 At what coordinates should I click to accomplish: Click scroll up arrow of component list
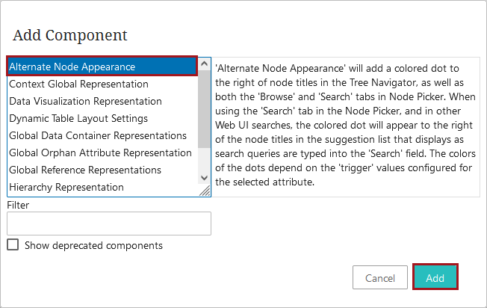pyautogui.click(x=204, y=64)
